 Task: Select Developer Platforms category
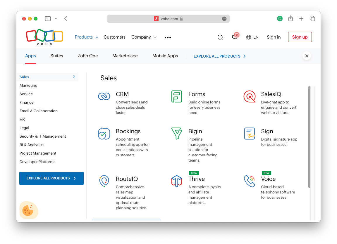tap(37, 162)
